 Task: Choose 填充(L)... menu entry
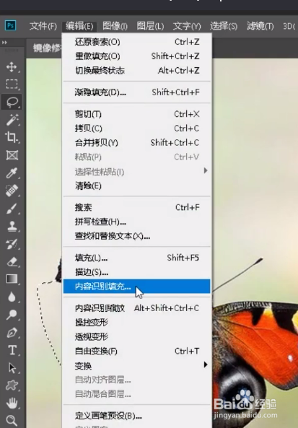point(137,258)
